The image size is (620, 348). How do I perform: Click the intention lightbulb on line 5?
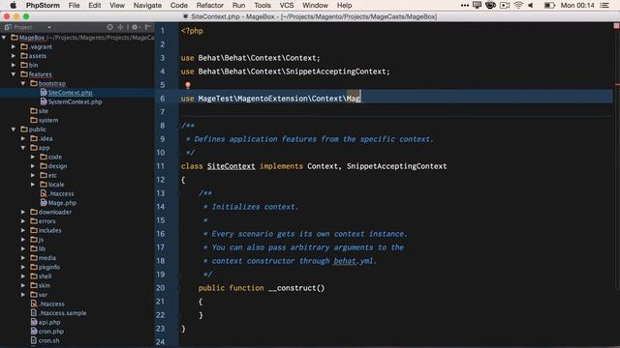(188, 85)
